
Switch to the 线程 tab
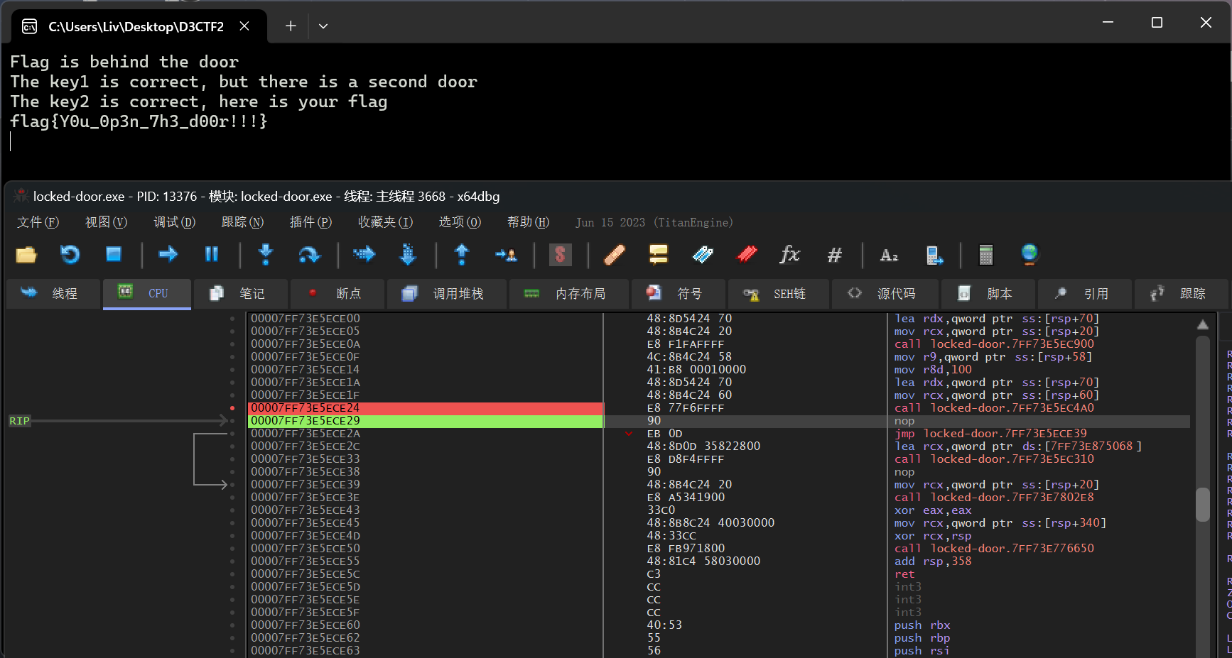[x=53, y=294]
